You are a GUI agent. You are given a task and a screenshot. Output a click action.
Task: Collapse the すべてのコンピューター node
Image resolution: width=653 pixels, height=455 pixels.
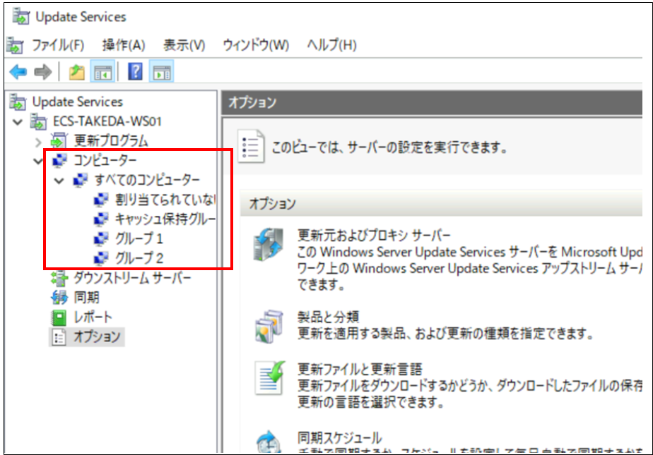pos(59,180)
